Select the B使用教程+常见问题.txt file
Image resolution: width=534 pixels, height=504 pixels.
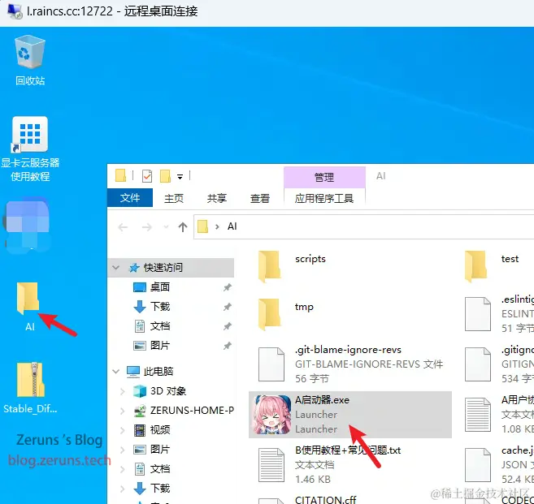[350, 465]
